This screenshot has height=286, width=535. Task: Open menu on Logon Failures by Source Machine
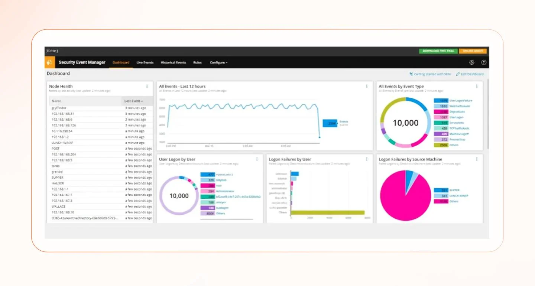click(x=477, y=159)
